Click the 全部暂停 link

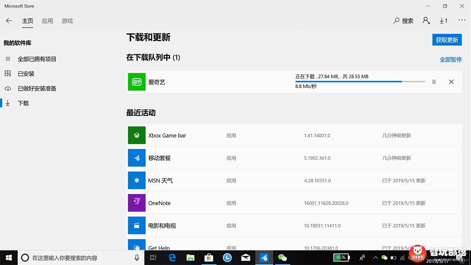coord(451,59)
